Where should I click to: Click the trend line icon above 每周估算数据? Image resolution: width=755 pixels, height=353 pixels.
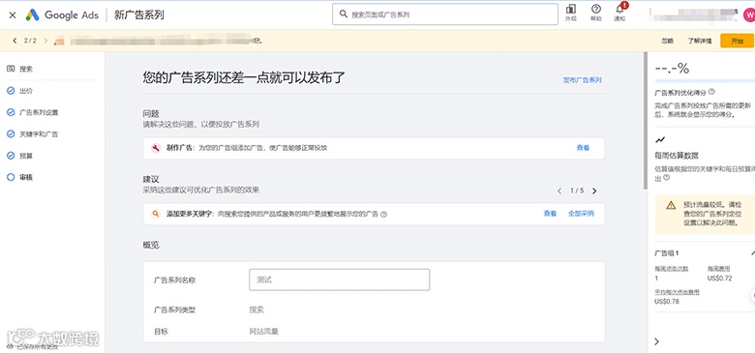click(x=660, y=140)
